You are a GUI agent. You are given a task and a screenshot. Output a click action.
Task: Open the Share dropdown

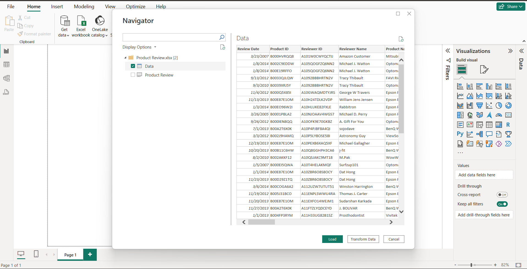pyautogui.click(x=511, y=7)
